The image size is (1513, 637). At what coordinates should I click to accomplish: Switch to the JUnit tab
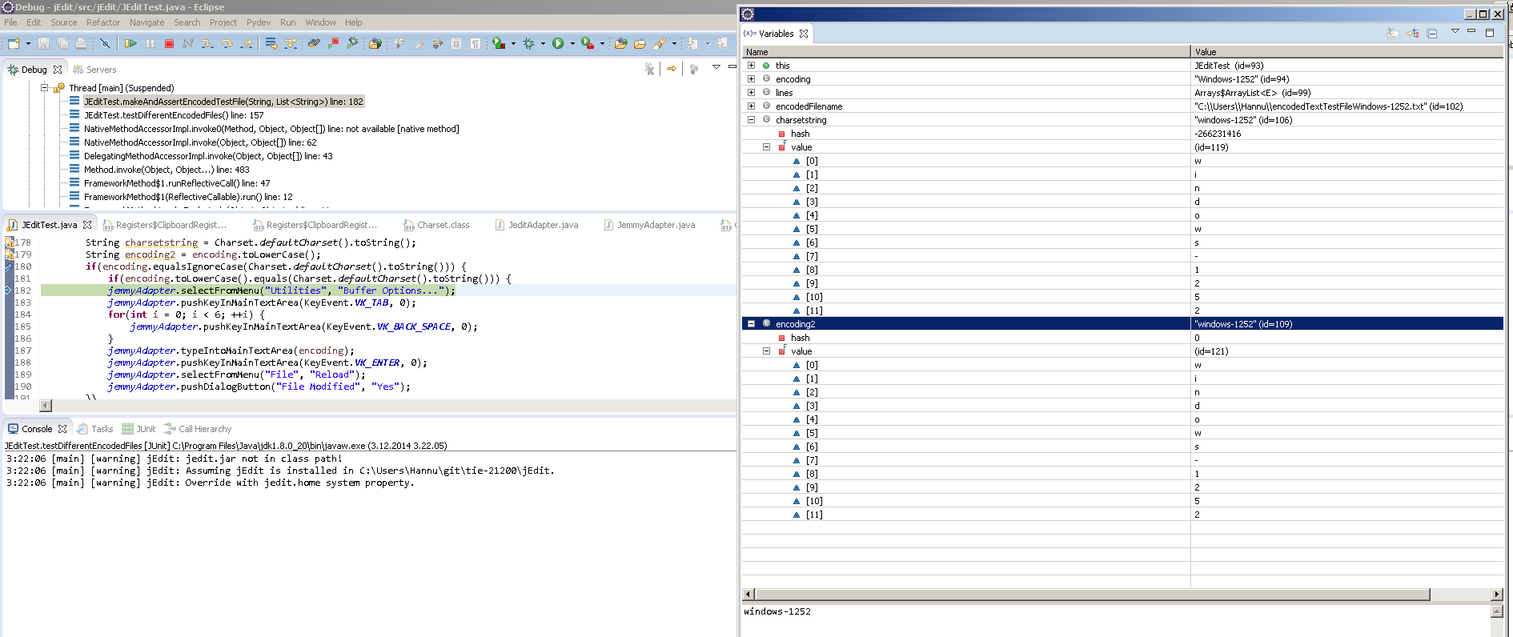pos(138,429)
